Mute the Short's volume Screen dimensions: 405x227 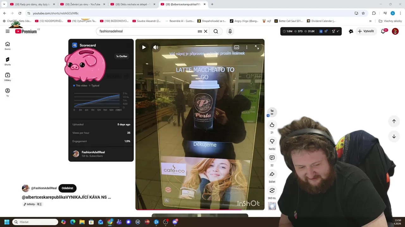[x=156, y=47]
